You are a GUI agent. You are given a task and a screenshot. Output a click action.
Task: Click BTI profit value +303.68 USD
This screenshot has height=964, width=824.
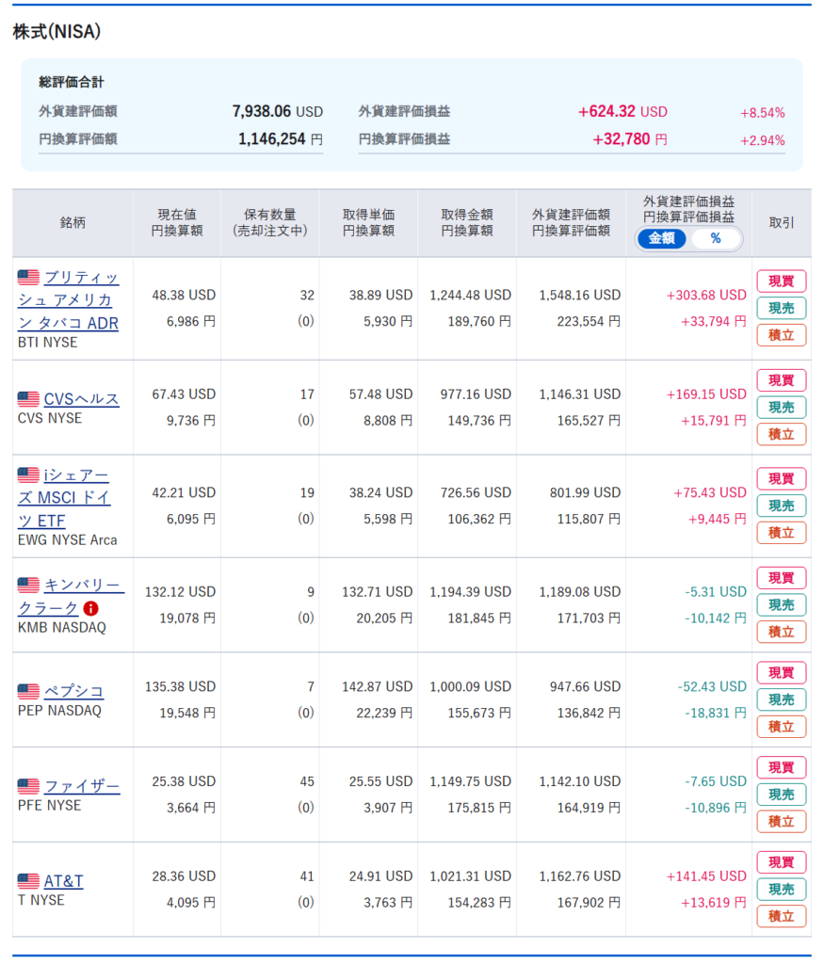(x=706, y=295)
